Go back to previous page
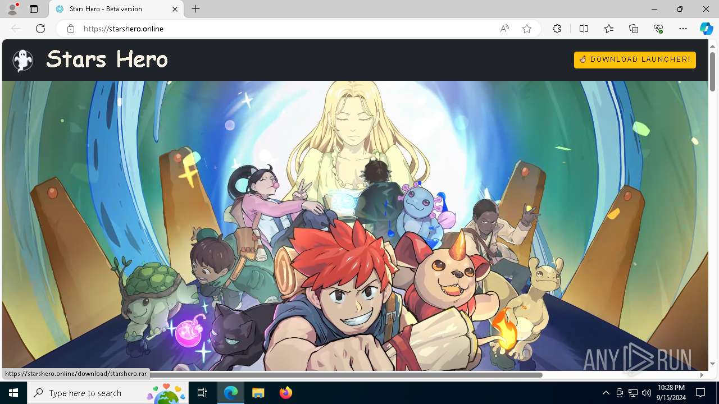The image size is (719, 404). [x=16, y=29]
